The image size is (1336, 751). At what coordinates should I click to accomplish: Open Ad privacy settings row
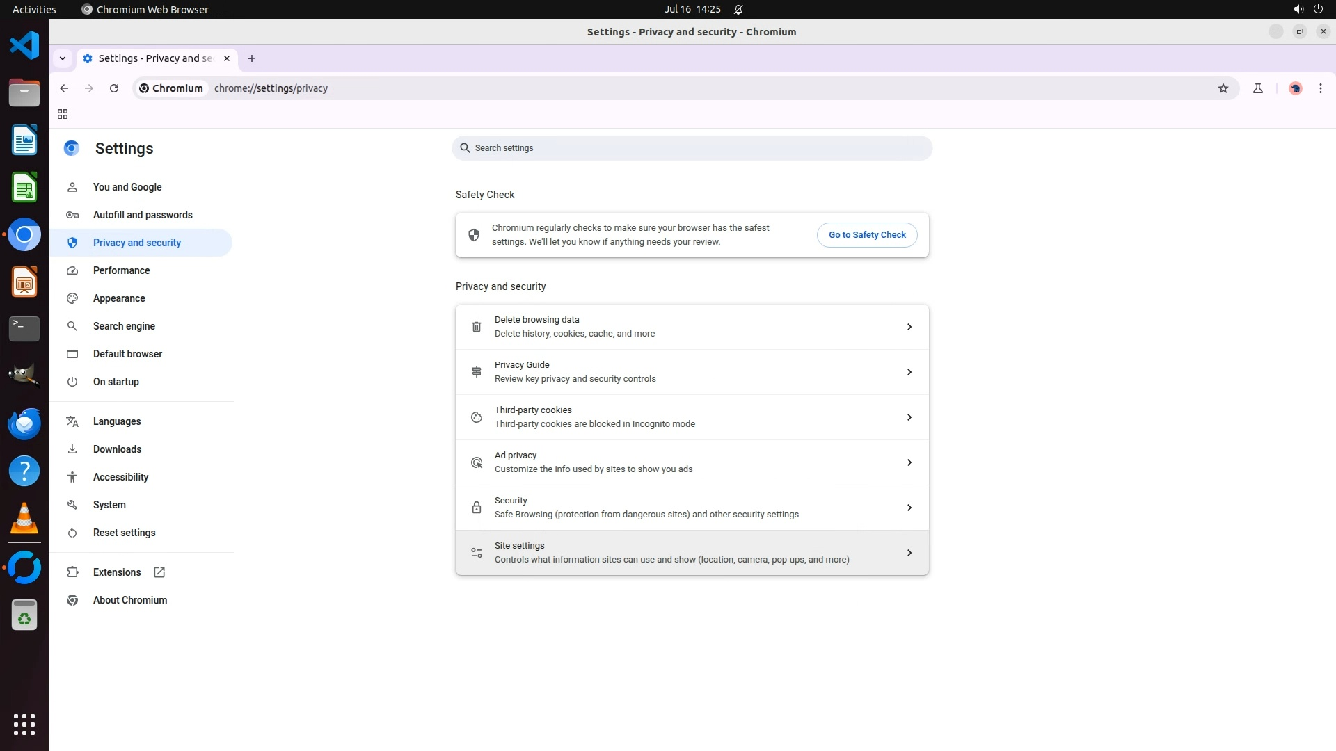[692, 462]
